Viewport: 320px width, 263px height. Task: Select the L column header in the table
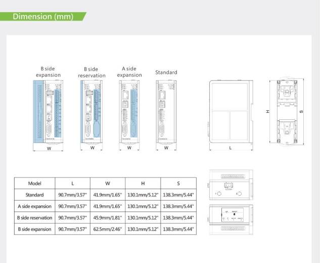72,184
